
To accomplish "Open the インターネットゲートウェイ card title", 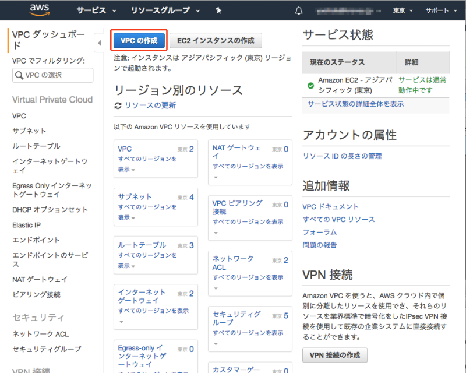I will tap(142, 296).
